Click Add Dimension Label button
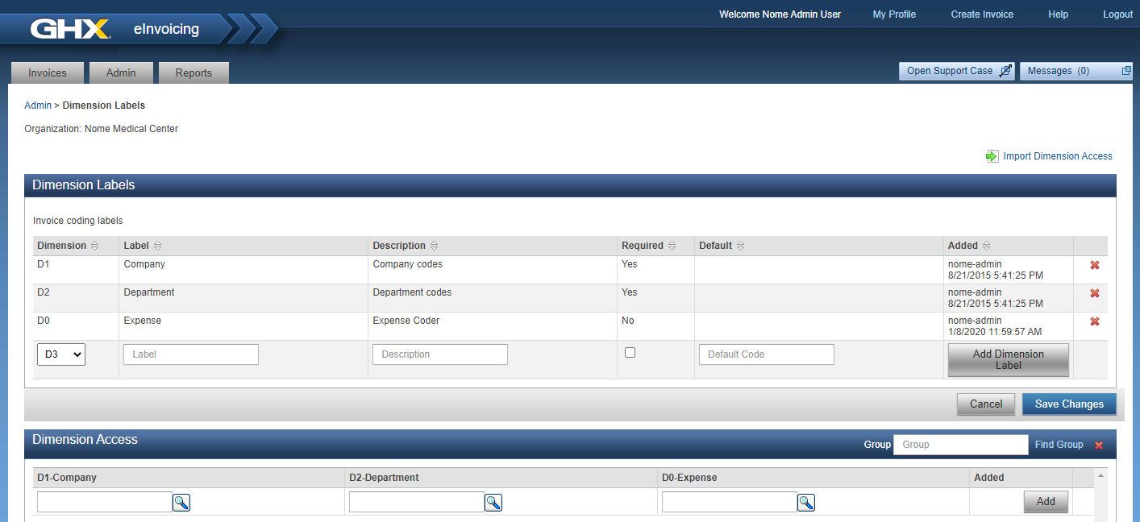This screenshot has width=1140, height=522. [1008, 360]
